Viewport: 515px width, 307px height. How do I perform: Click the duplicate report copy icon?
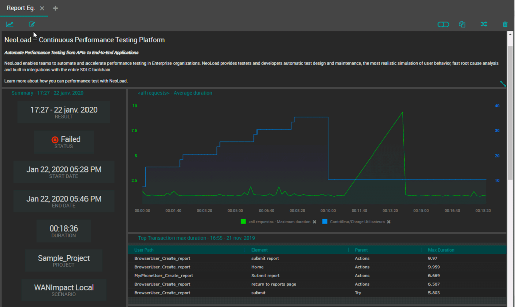462,24
